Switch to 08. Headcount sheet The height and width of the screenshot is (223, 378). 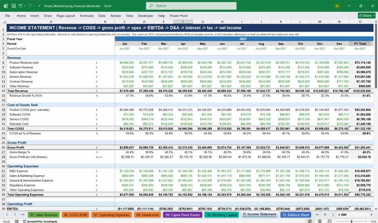pos(147,215)
